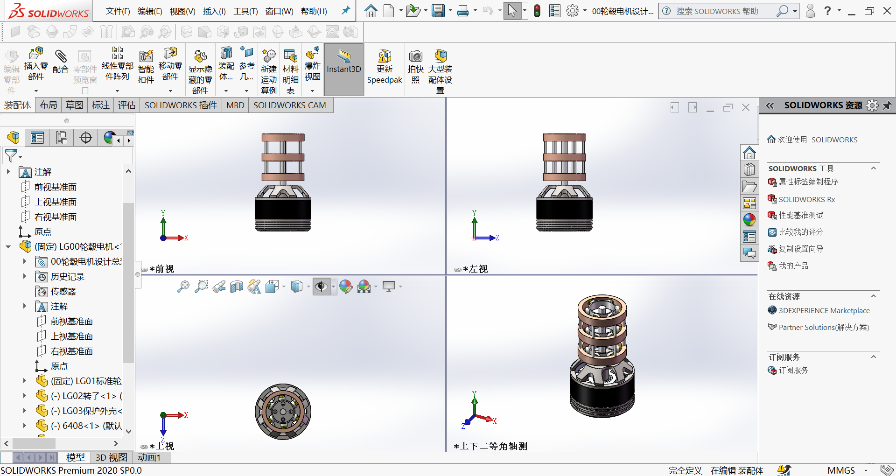Click the Smart Fasteners (智能扣件) icon

pyautogui.click(x=146, y=67)
